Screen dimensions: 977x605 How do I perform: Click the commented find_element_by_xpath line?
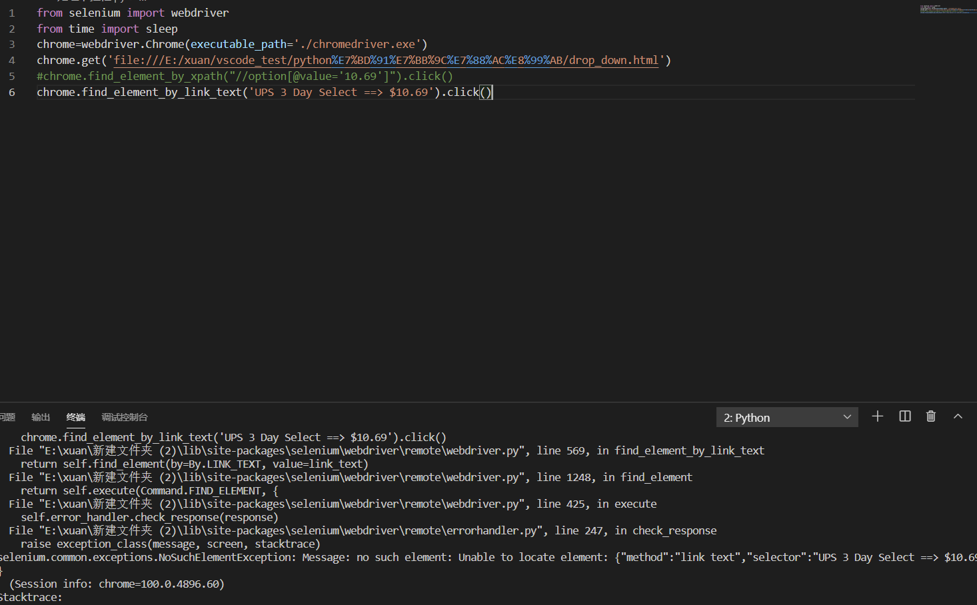click(245, 76)
